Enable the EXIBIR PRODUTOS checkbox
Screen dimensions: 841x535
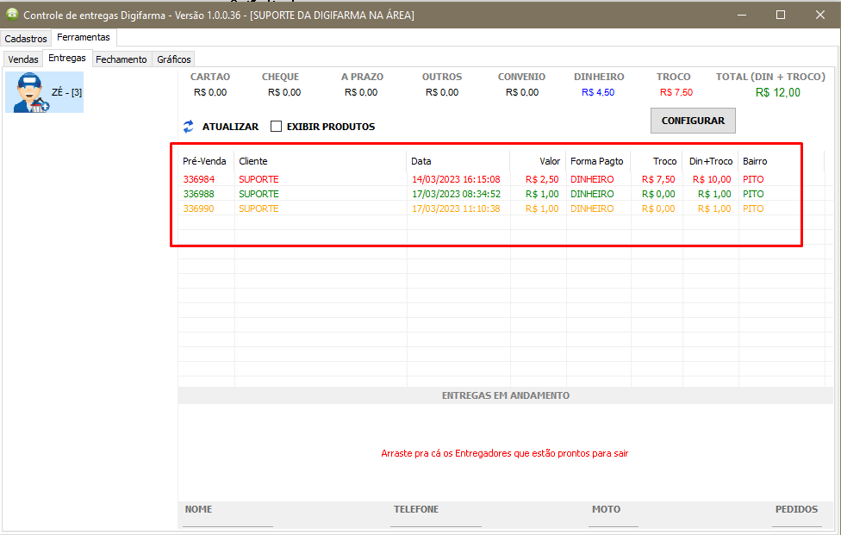277,127
